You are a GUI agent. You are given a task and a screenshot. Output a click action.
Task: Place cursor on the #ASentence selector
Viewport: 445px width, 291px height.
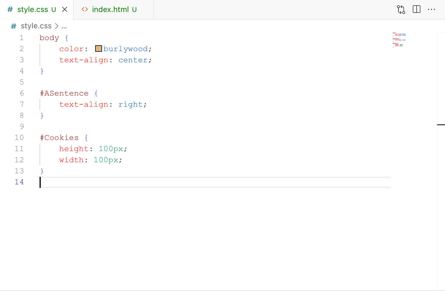click(64, 93)
